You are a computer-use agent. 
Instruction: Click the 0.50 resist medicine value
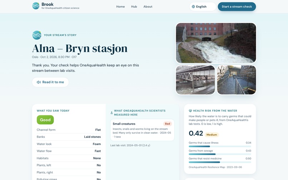coord(248,159)
